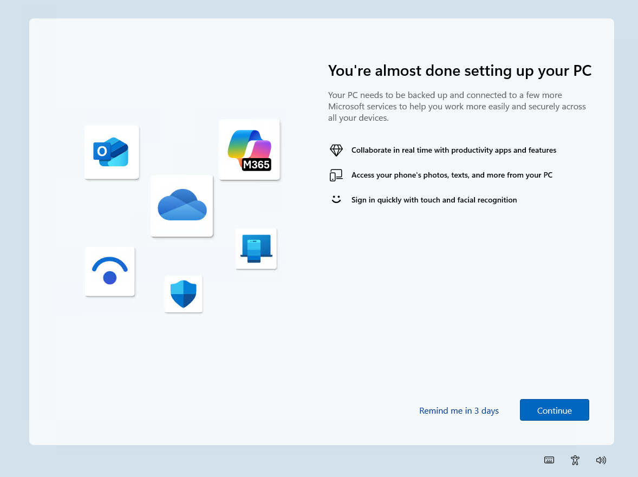Viewport: 638px width, 477px height.
Task: Click "Sign in quickly with touch" text
Action: (x=434, y=200)
